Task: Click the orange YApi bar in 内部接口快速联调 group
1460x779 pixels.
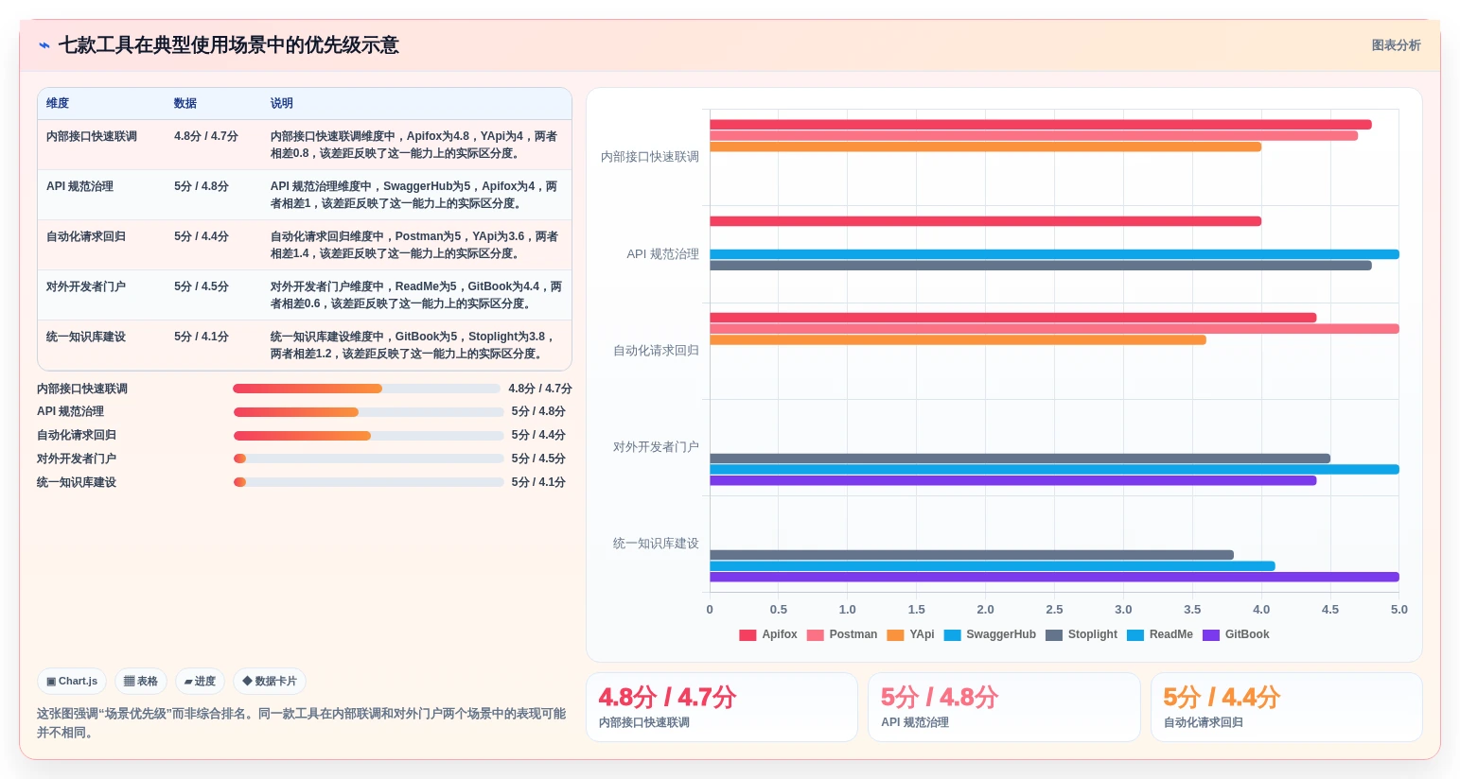Action: (x=985, y=147)
